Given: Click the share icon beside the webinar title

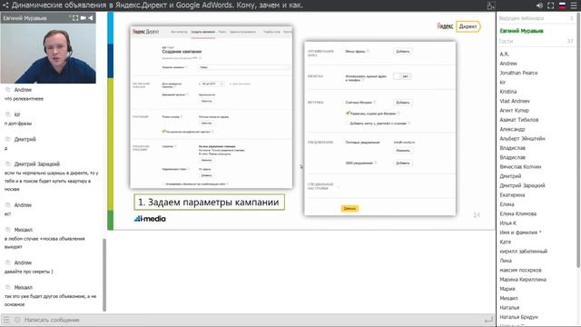Looking at the screenshot, I should point(5,5).
